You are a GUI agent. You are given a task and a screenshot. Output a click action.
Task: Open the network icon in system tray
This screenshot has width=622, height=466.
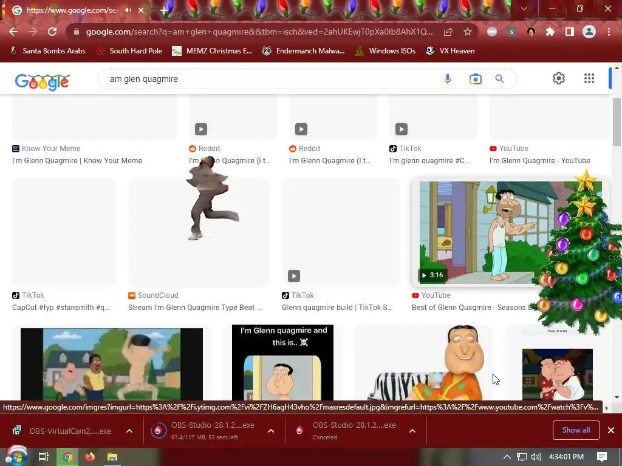point(522,457)
